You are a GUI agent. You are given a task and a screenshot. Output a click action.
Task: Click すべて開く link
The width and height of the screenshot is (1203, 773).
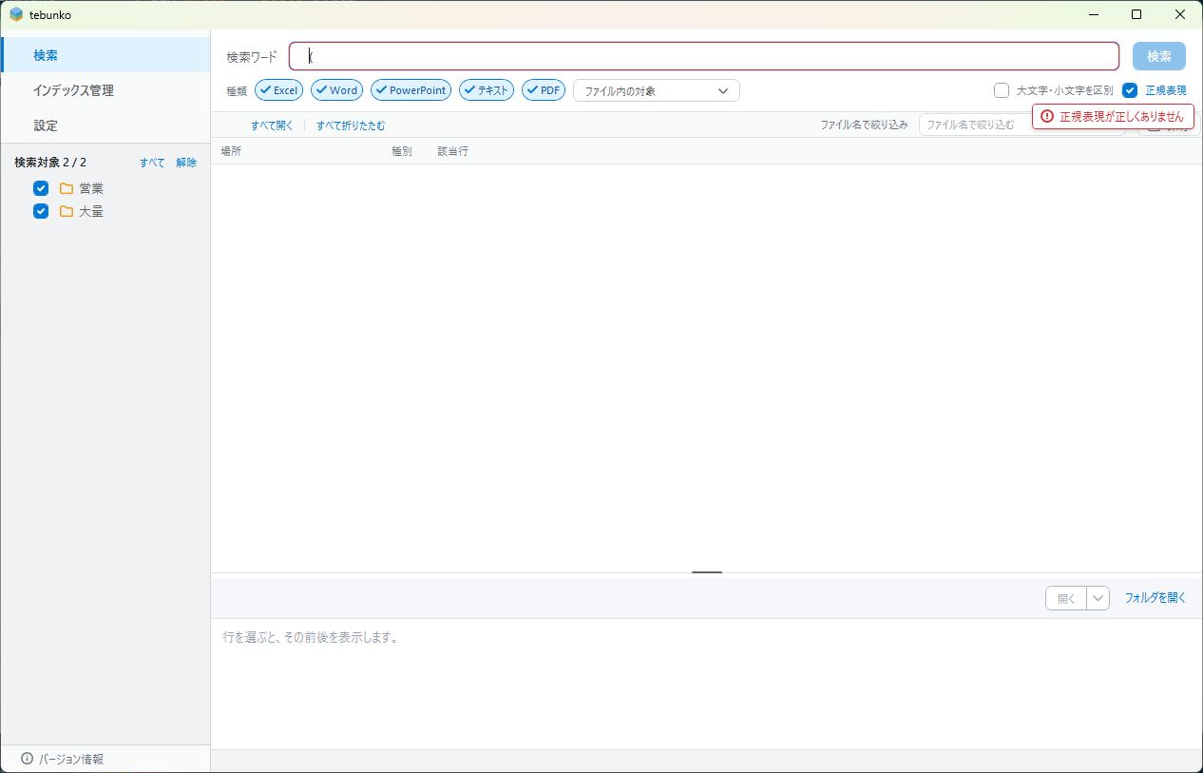tap(272, 126)
